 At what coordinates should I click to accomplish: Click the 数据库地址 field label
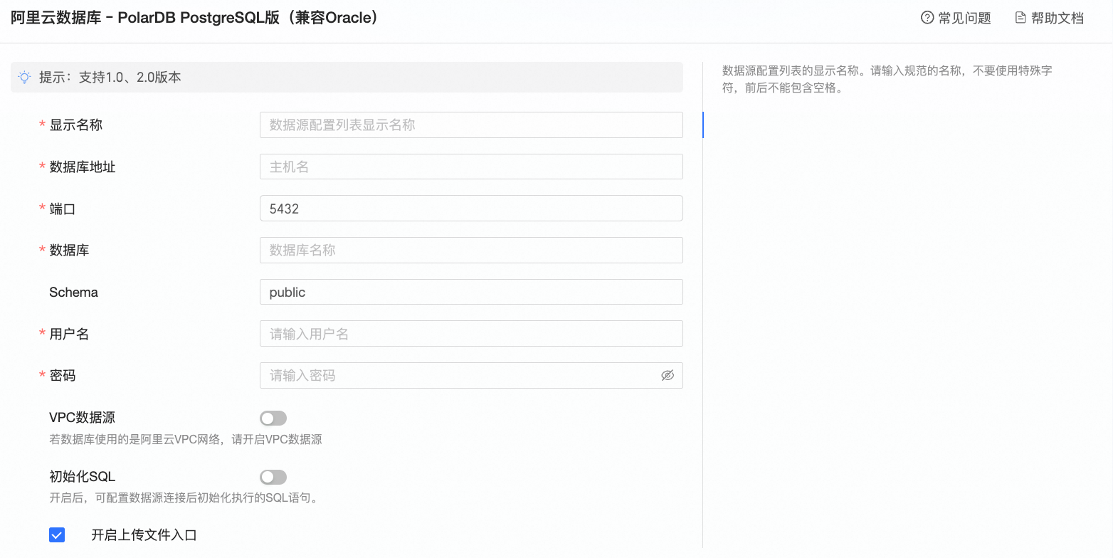[x=83, y=167]
